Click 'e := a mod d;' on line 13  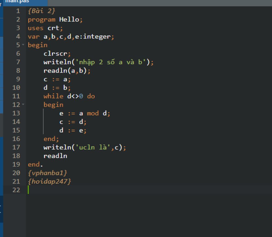tap(85, 113)
